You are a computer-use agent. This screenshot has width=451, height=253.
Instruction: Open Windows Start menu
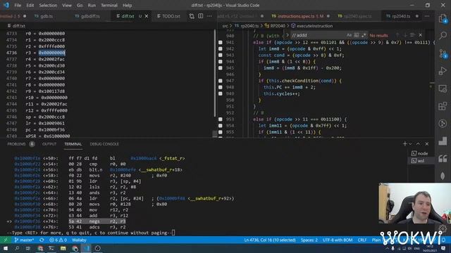click(x=6, y=248)
